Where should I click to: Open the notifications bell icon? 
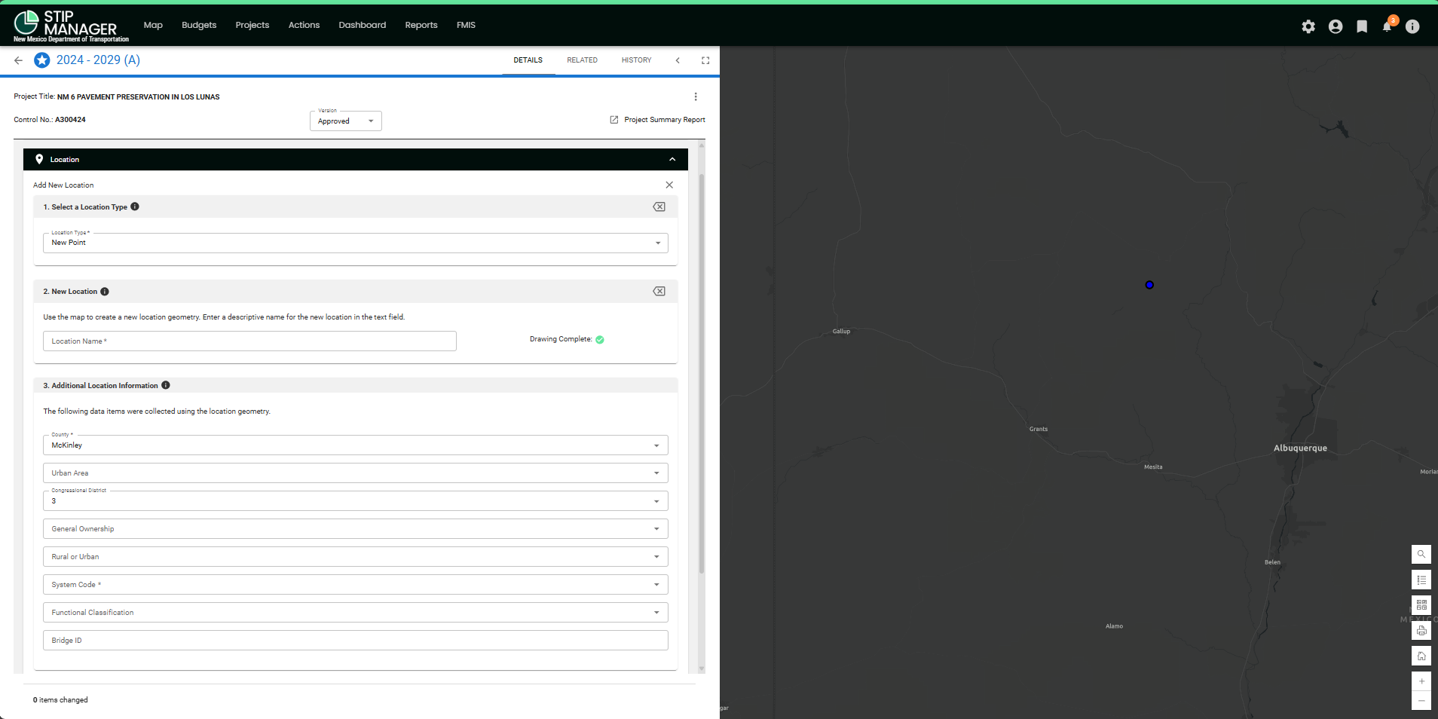coord(1388,26)
